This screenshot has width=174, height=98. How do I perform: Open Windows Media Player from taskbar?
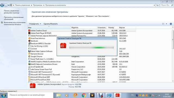tap(67, 95)
